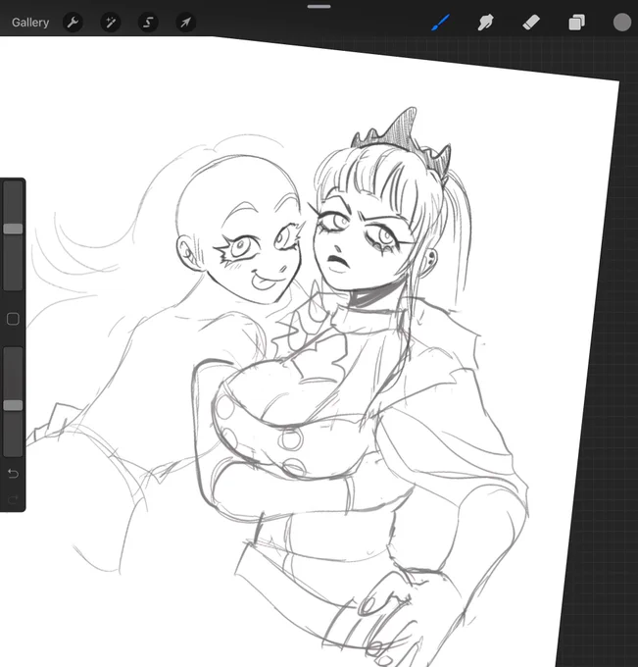This screenshot has height=667, width=638.
Task: Tap the sidebar modify square button
Action: coord(13,319)
